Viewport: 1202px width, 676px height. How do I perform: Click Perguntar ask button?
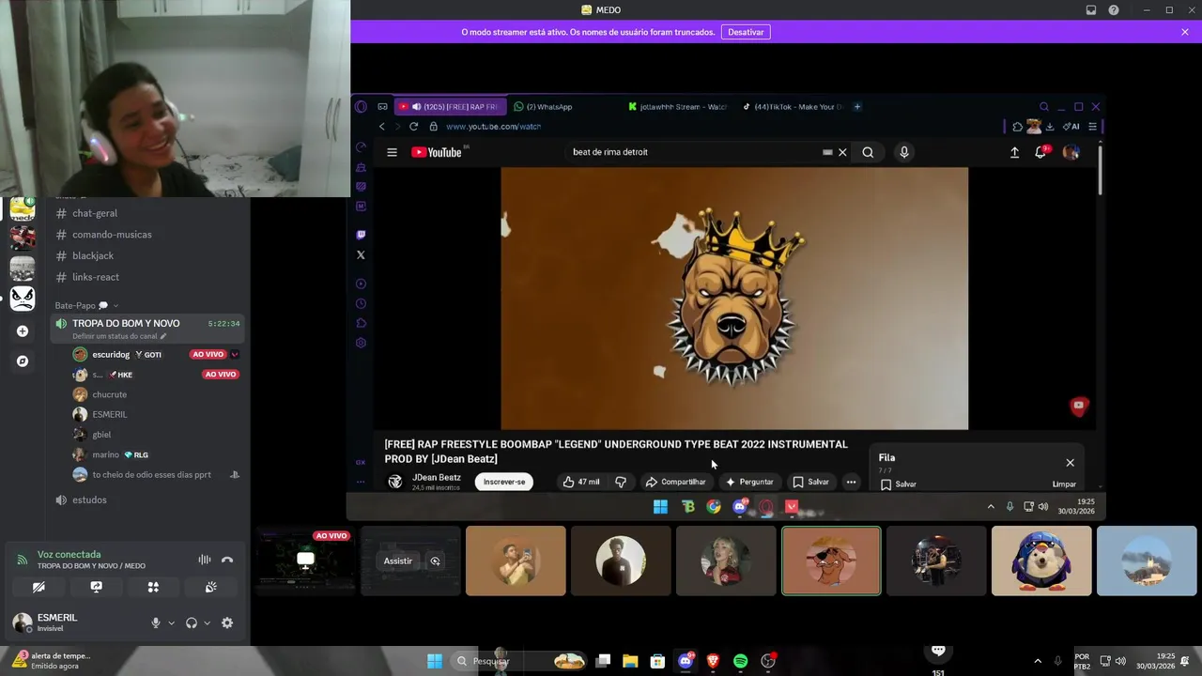748,482
